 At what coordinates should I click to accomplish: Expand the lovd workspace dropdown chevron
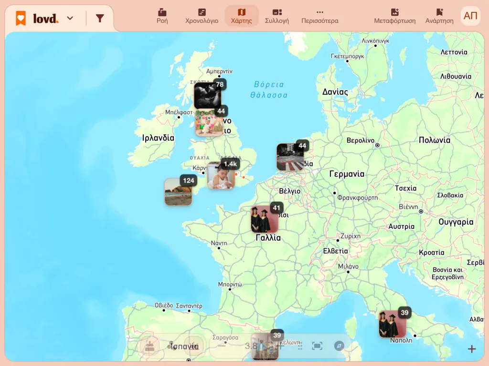point(70,19)
